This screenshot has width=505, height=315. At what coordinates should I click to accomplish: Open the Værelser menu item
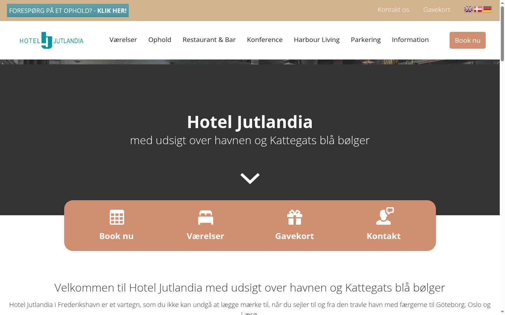[123, 40]
